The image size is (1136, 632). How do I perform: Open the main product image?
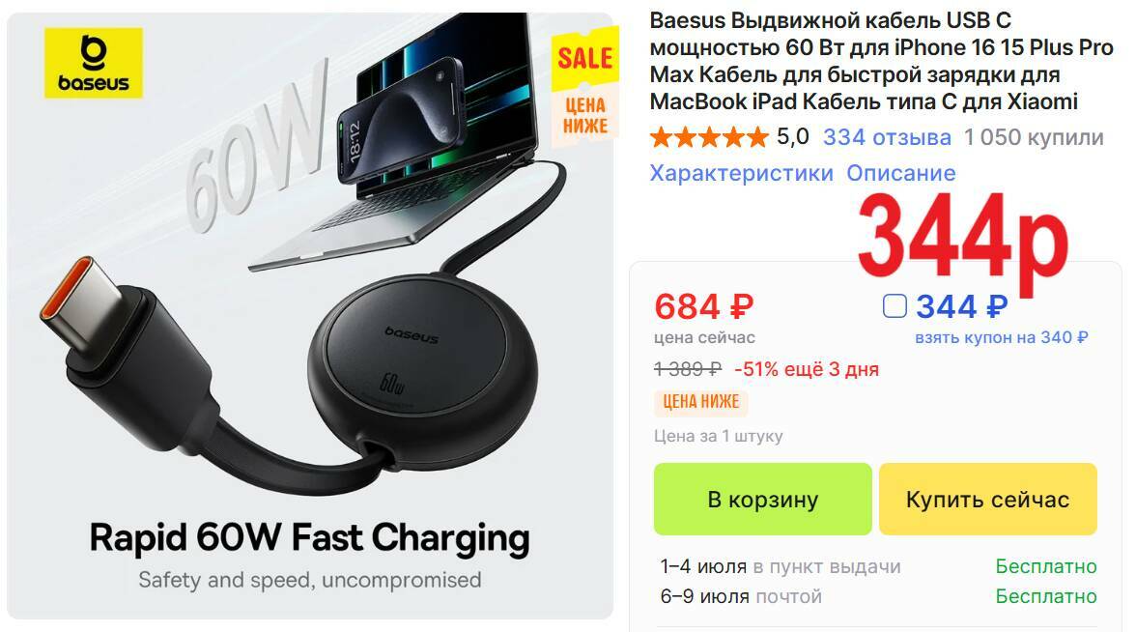click(x=310, y=316)
